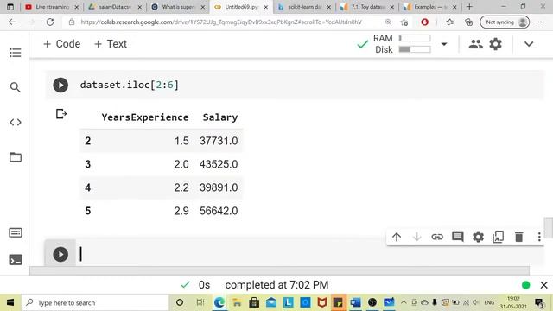Click the YearsExperience column header
553x311 pixels.
coord(145,117)
